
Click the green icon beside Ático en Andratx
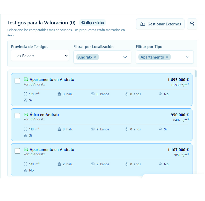(26, 114)
